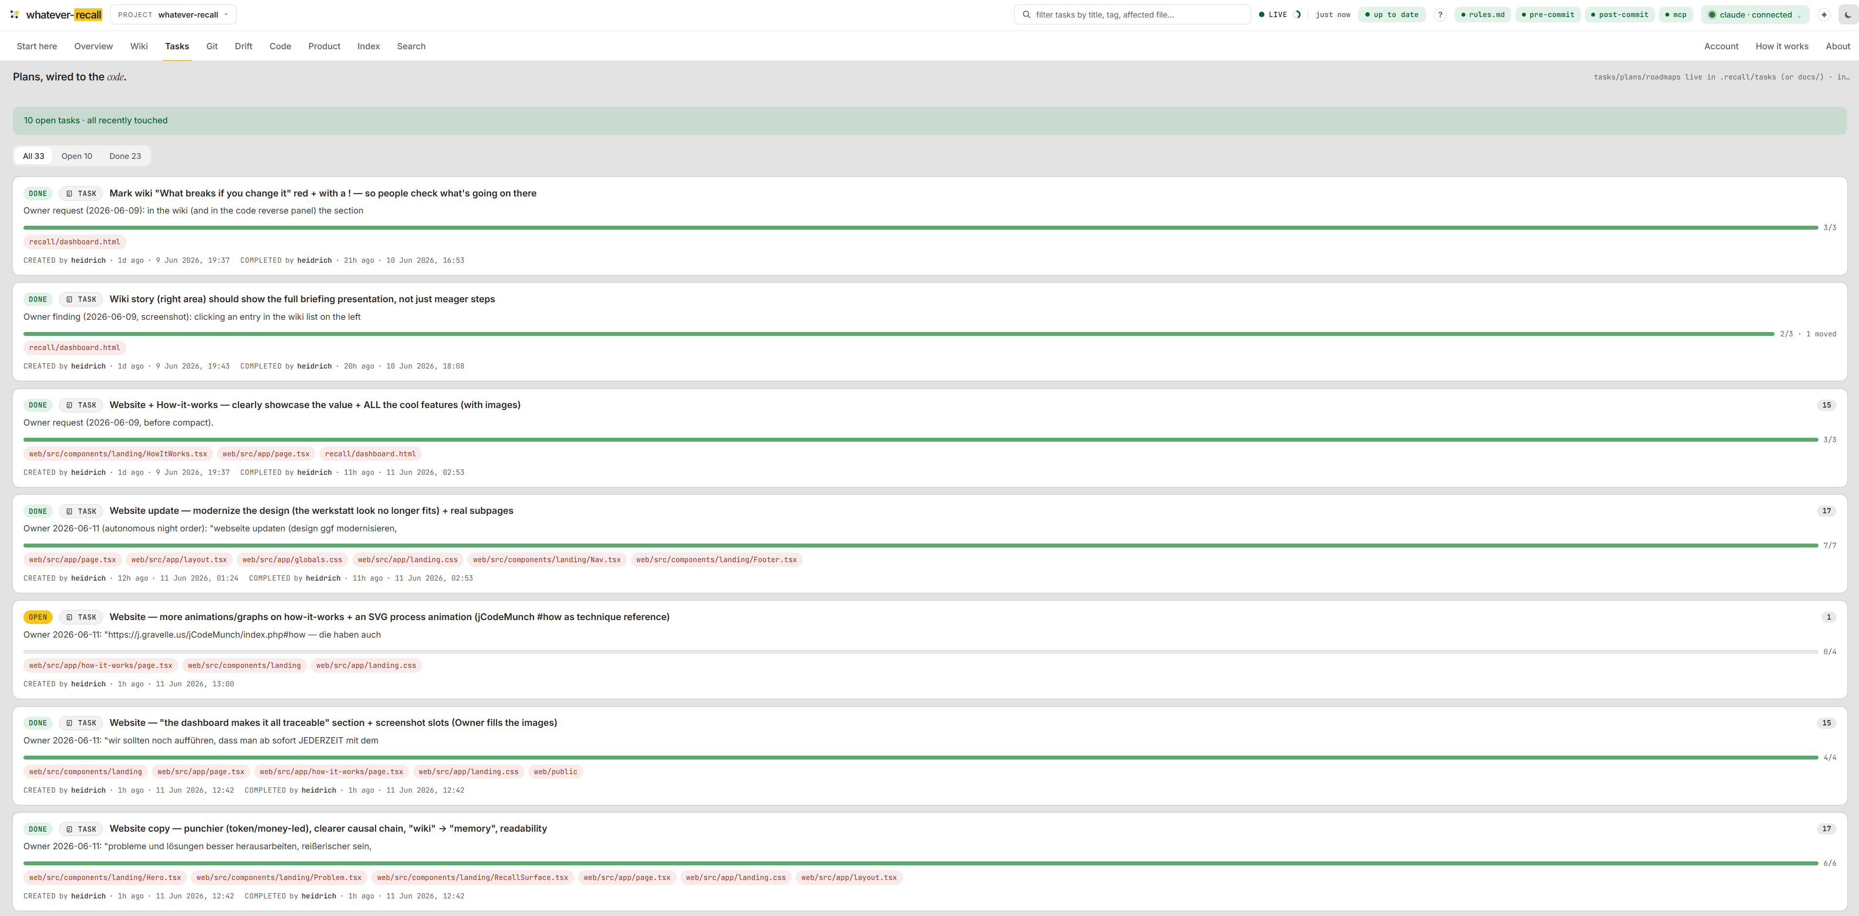Click the HowItWorks.tsx file tag
Viewport: 1859px width, 916px height.
pos(118,454)
